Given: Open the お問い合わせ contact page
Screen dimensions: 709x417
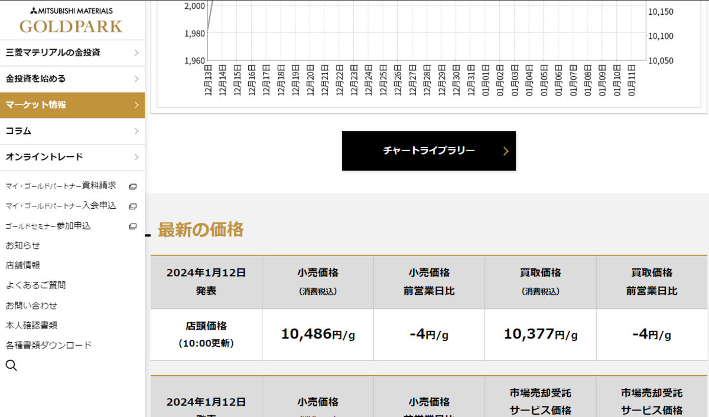Looking at the screenshot, I should tap(31, 305).
